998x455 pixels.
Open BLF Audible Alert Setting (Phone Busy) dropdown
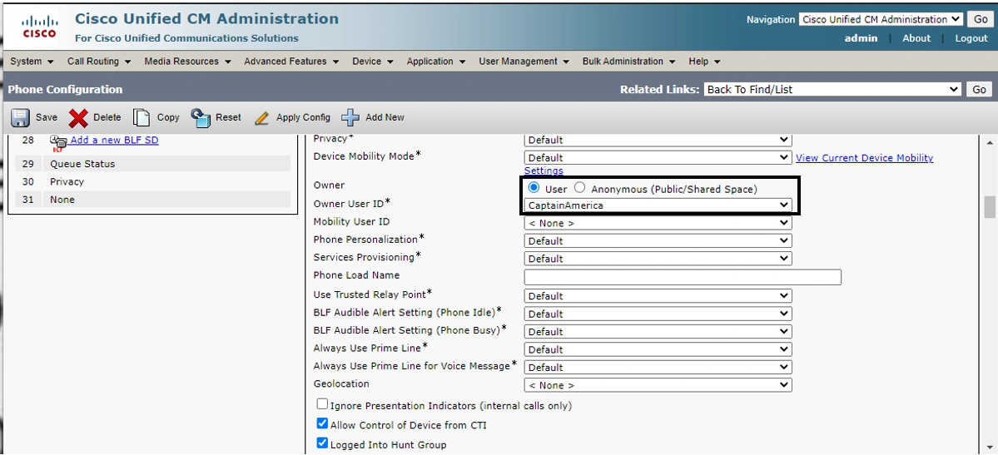point(658,332)
